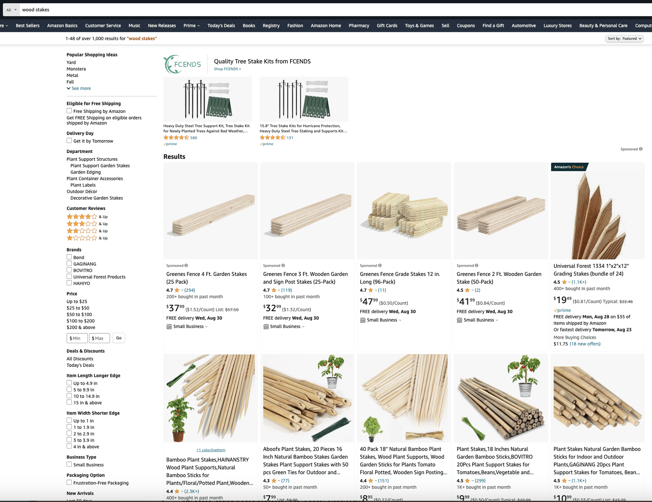Check item length 10 to 14.9 in

(69, 396)
